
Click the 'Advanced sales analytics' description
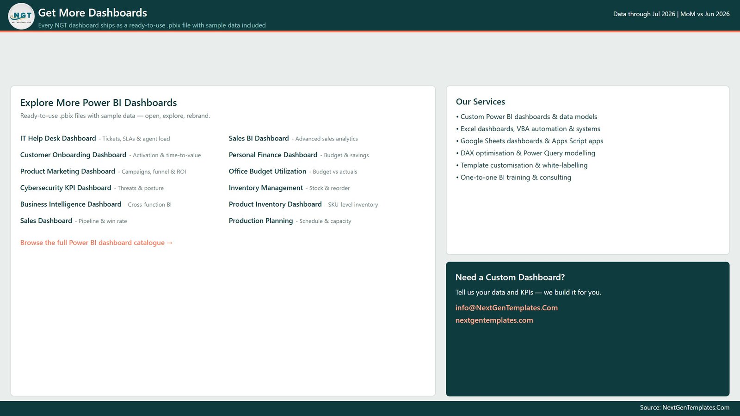(327, 139)
